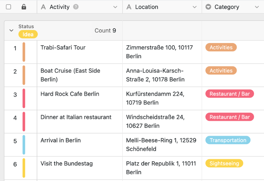Click the orange color bar in row 1
Viewport: 264px width, 181px height.
coord(24,52)
